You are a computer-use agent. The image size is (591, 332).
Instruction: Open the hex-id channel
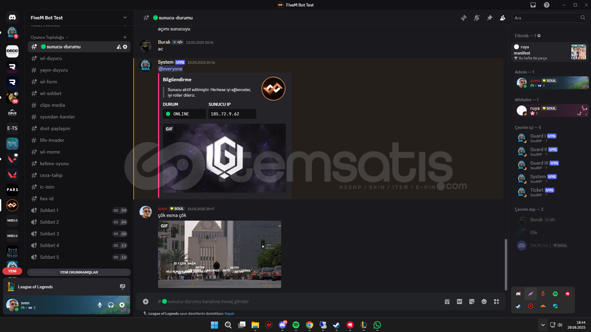(79, 199)
